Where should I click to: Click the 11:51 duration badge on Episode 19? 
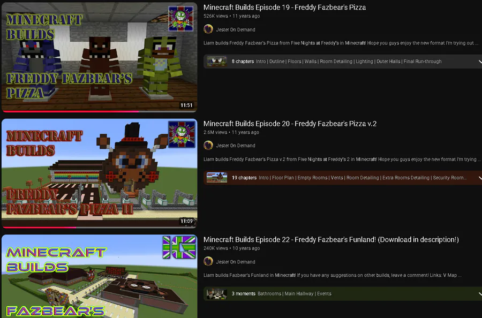point(186,105)
